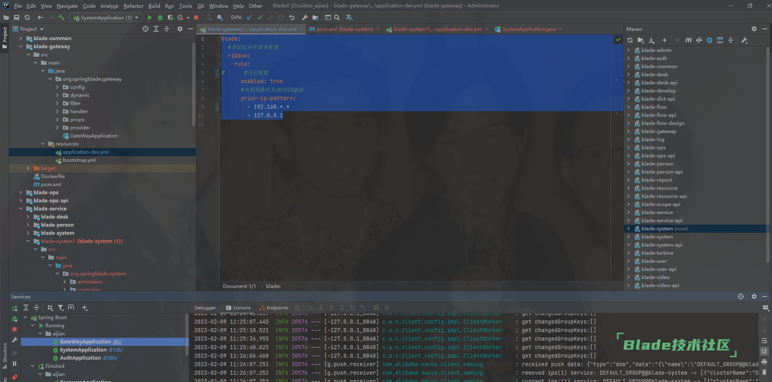Toggle soft-wrap in console output
Screen dimensions: 772x382
[764, 341]
